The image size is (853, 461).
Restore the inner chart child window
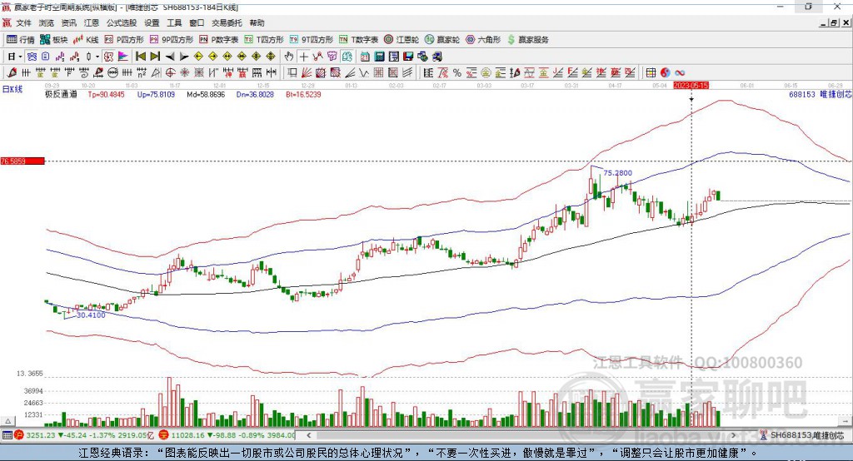834,22
